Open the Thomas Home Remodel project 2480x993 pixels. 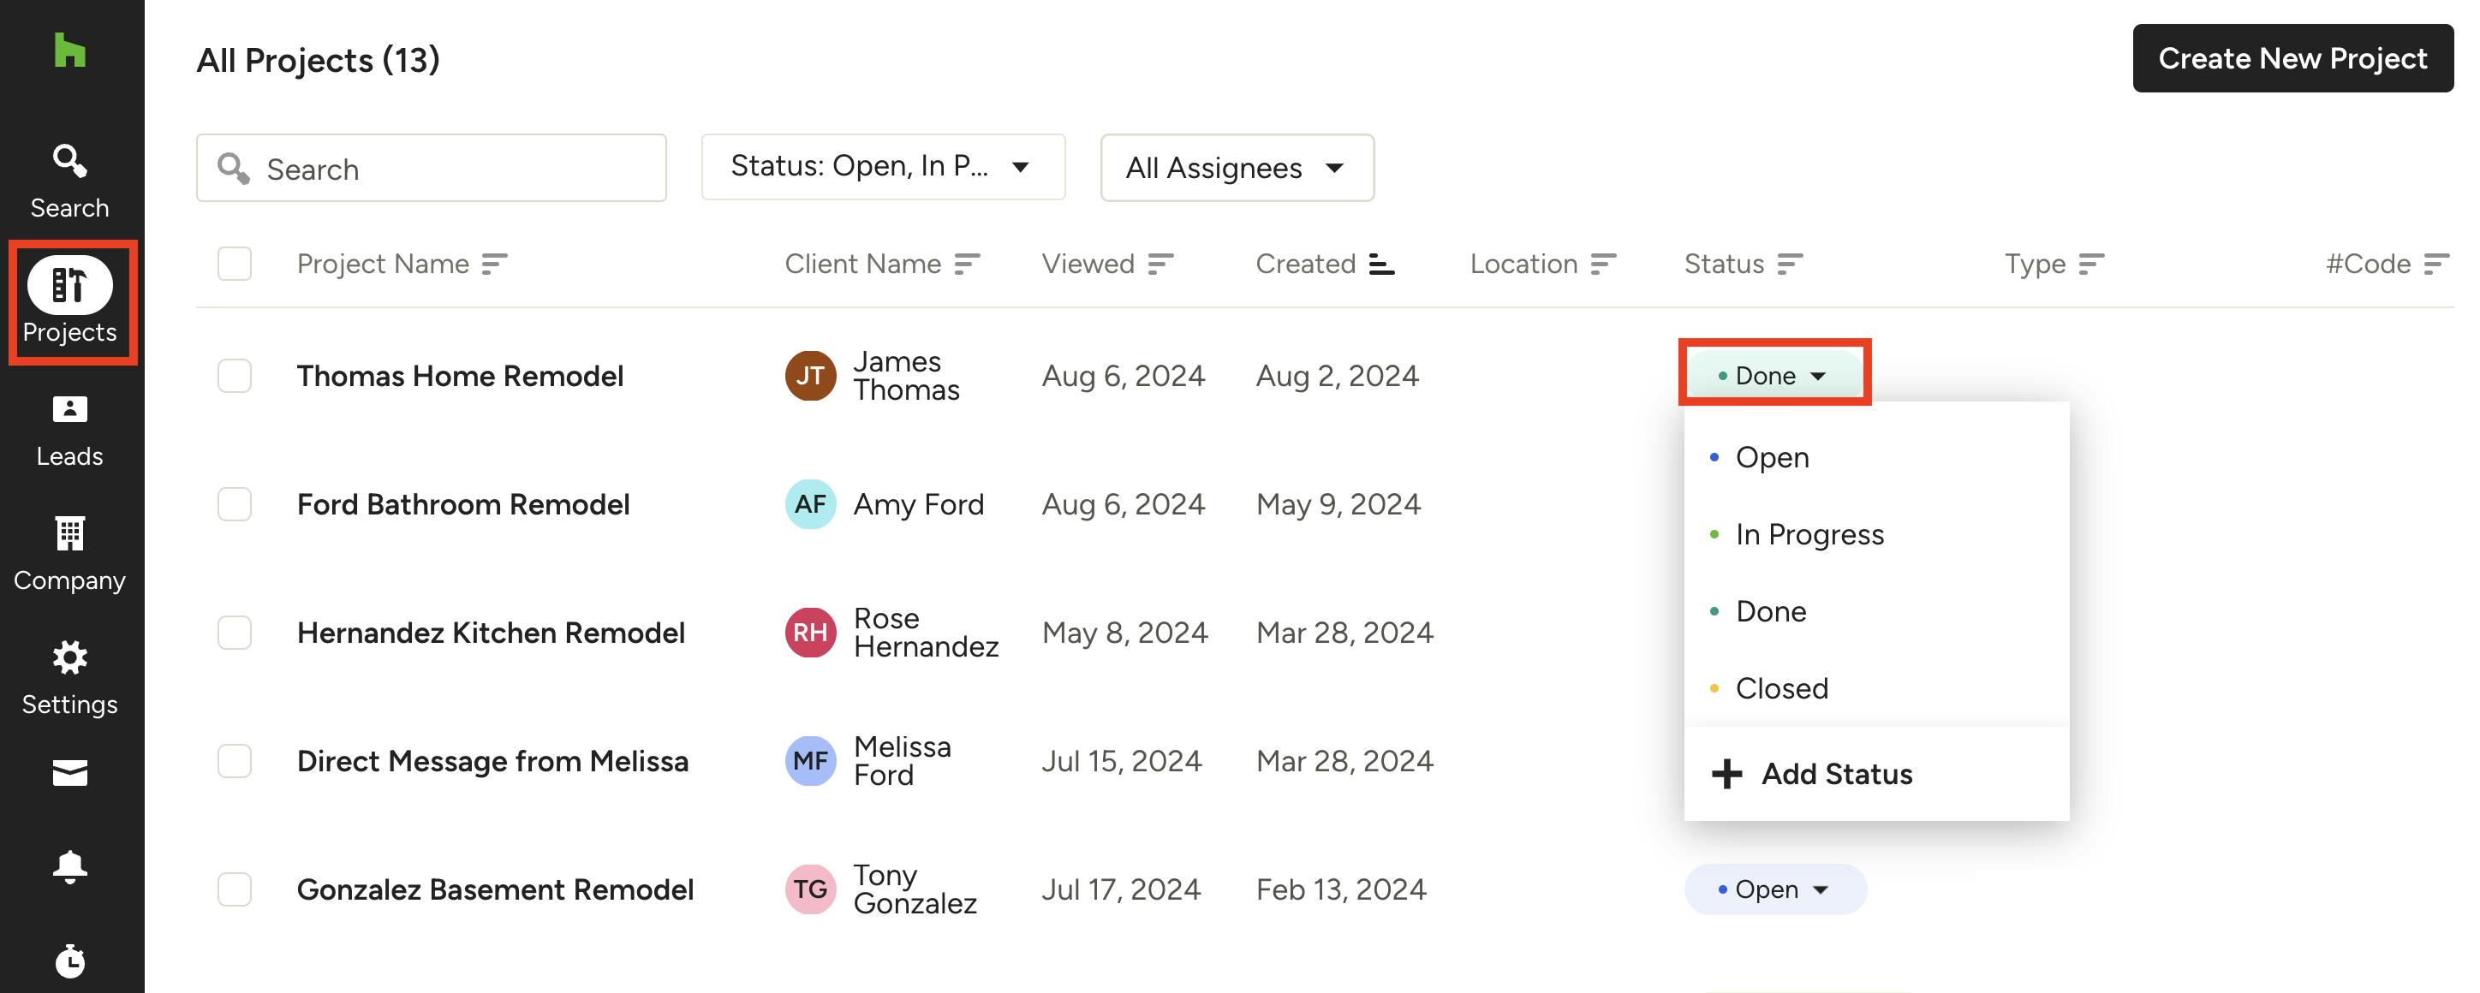[460, 375]
